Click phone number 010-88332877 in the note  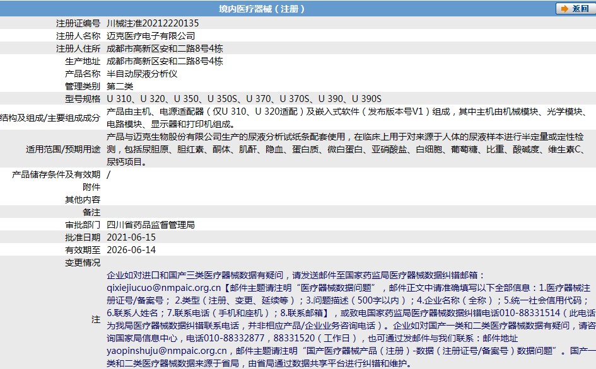point(234,338)
